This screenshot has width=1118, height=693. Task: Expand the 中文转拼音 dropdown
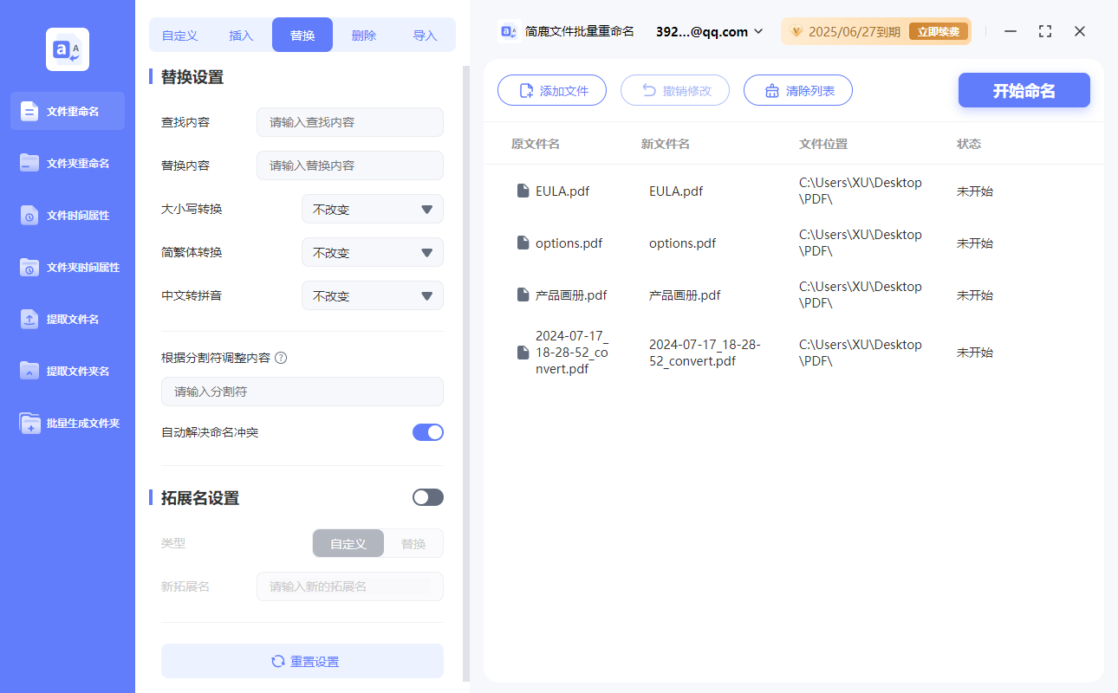(372, 295)
